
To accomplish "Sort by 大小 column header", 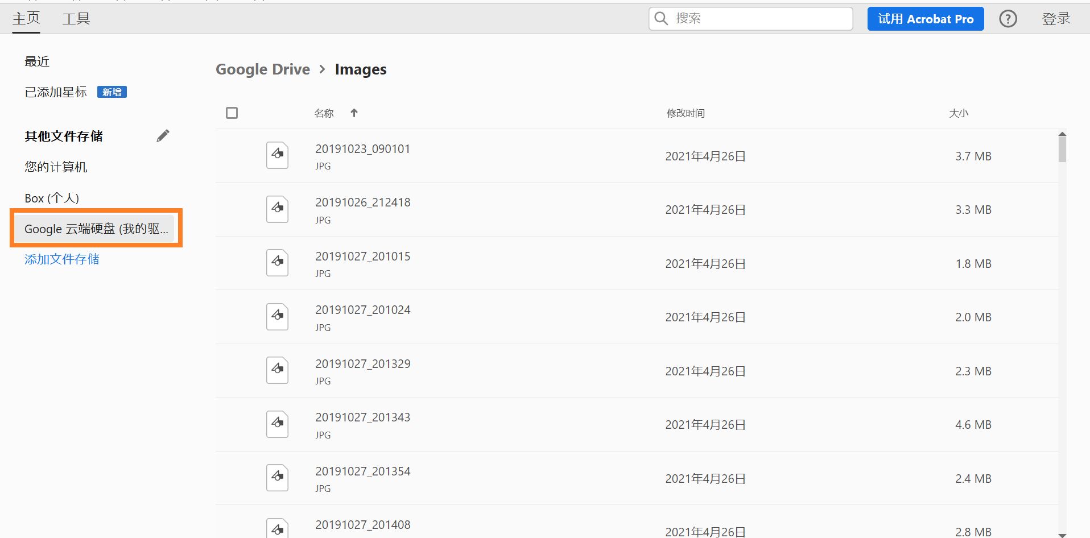I will pyautogui.click(x=959, y=113).
